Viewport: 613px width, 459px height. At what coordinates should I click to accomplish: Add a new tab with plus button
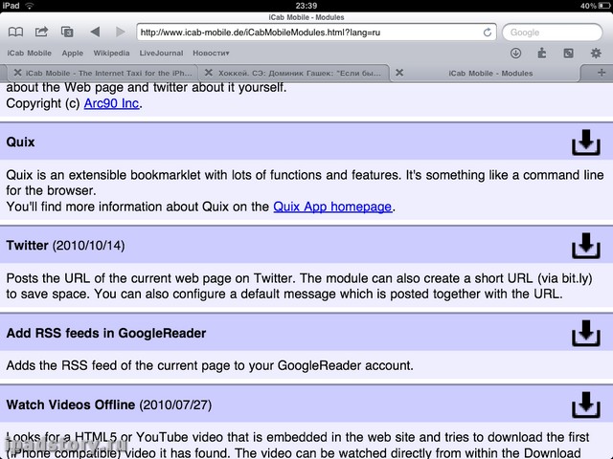[602, 73]
